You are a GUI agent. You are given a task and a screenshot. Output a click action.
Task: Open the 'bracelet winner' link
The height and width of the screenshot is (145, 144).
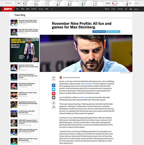[83, 97]
